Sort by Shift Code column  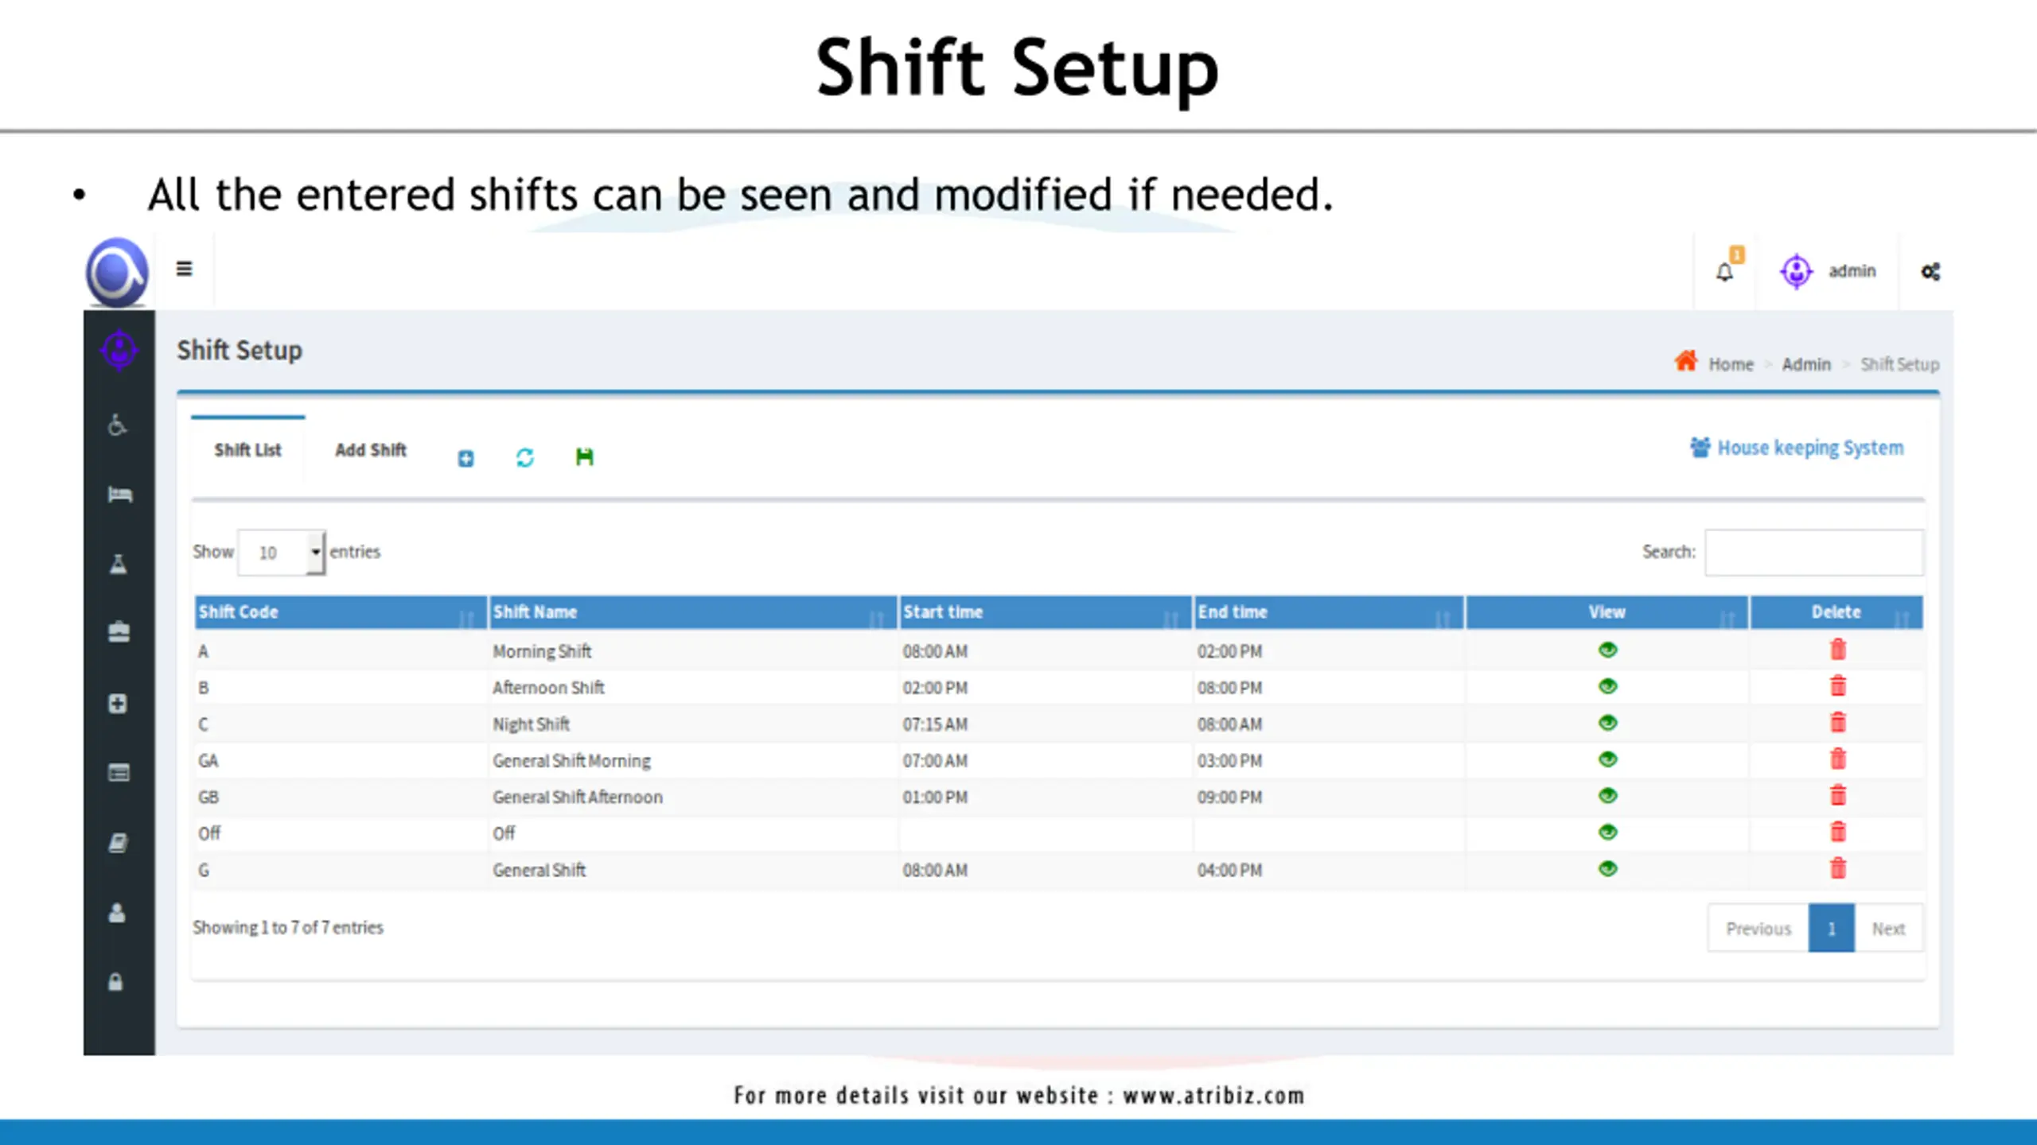341,612
